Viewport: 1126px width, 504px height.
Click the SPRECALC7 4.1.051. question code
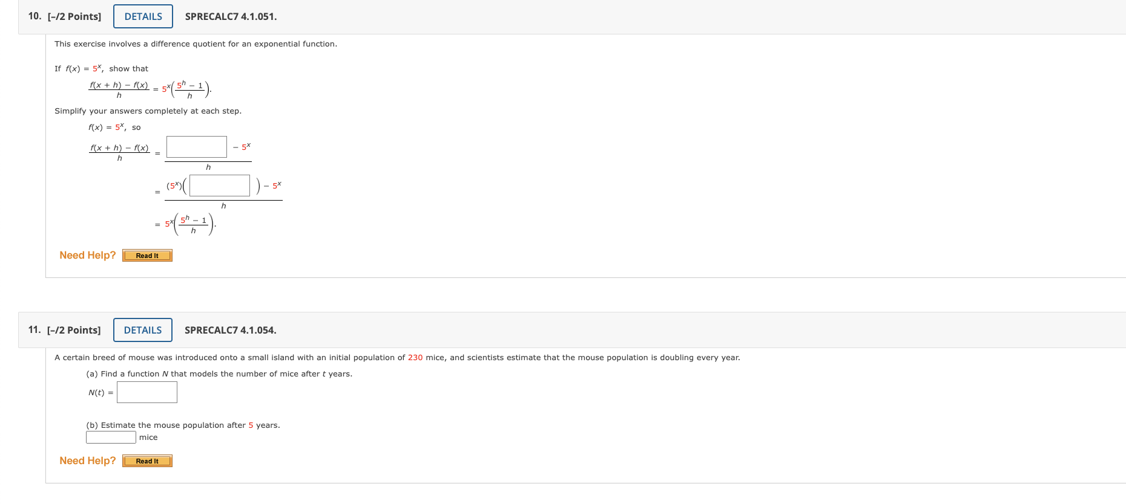tap(231, 17)
